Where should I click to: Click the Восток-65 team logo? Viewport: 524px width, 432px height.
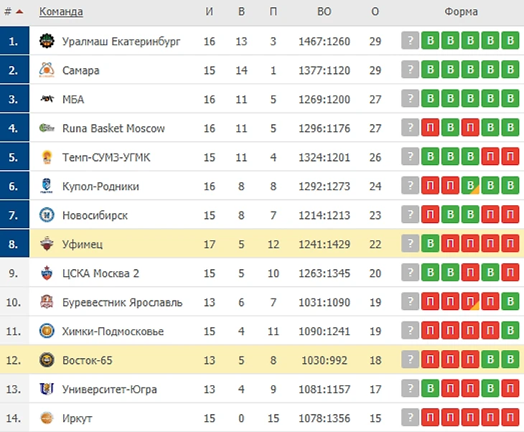coord(47,360)
